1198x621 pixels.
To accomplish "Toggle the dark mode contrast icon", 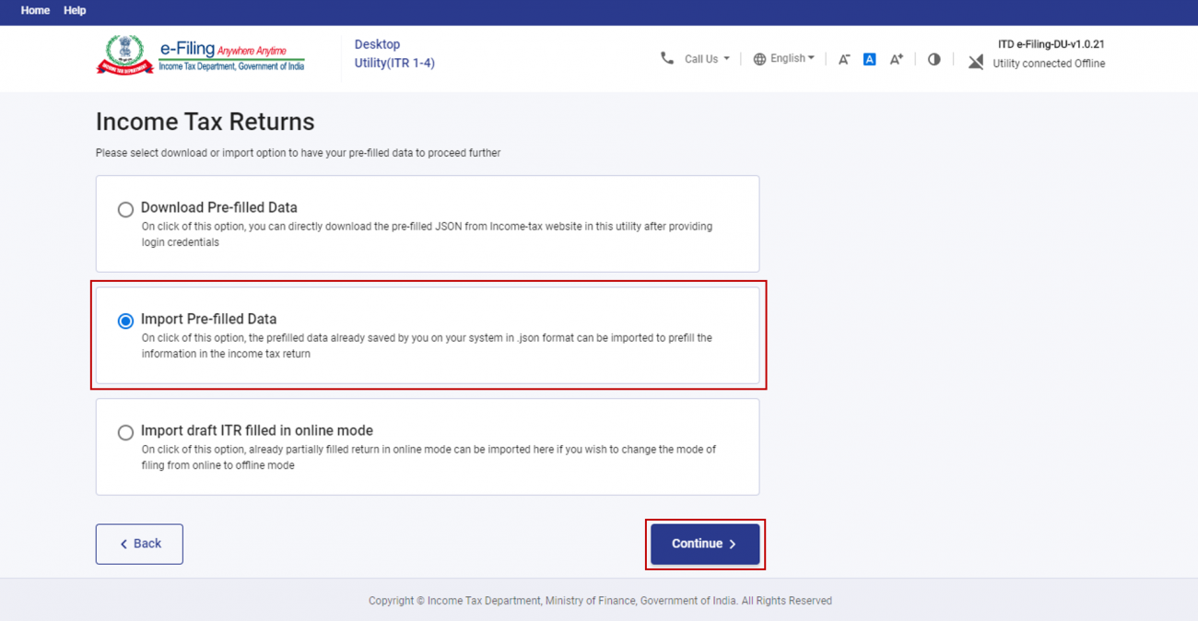I will click(934, 58).
